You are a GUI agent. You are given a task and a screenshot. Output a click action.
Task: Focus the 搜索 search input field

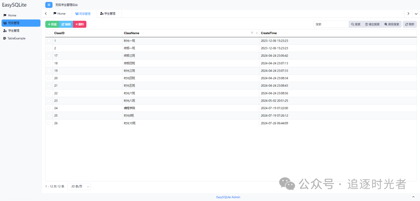pos(331,24)
